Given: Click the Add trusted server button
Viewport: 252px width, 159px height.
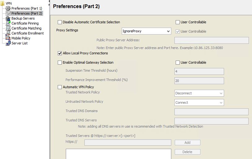Looking at the screenshot, I should (x=187, y=143).
